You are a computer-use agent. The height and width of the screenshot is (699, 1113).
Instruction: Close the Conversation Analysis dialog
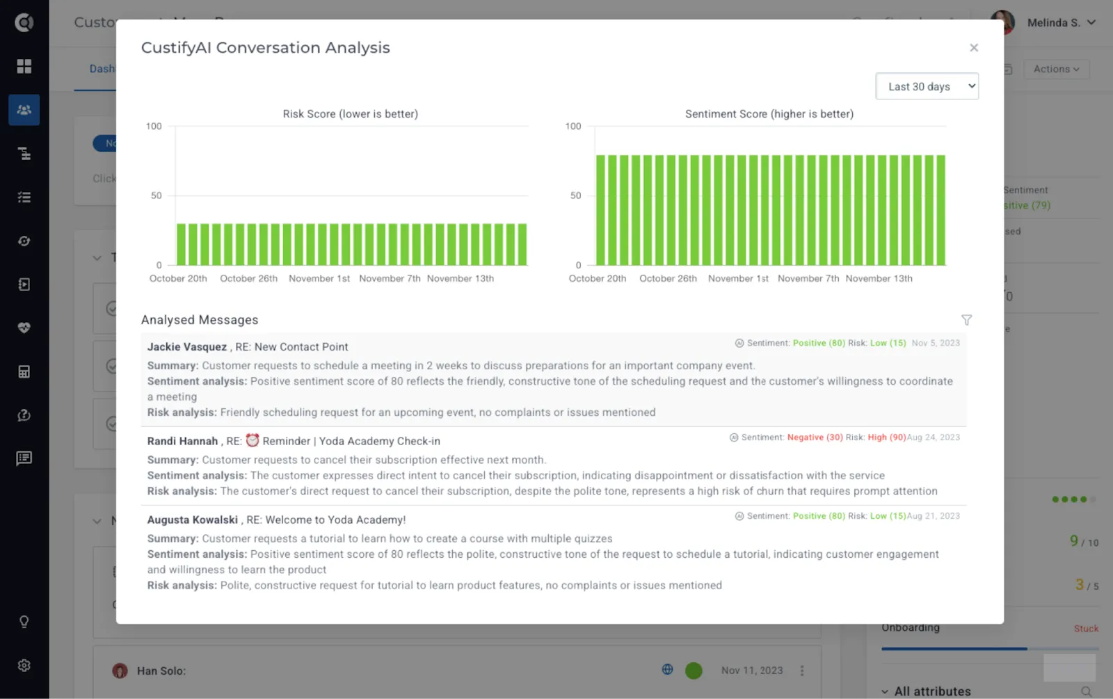tap(974, 47)
